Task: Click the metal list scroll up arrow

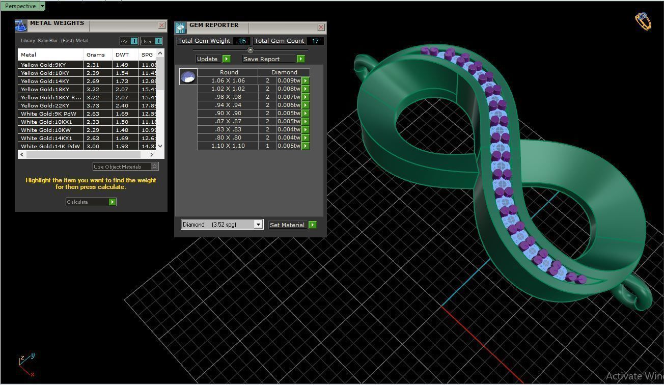Action: pyautogui.click(x=160, y=53)
